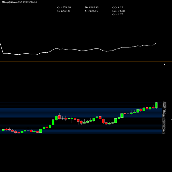Click the MCDOWELL-N chart title
172x172 pixels.
[20, 2]
